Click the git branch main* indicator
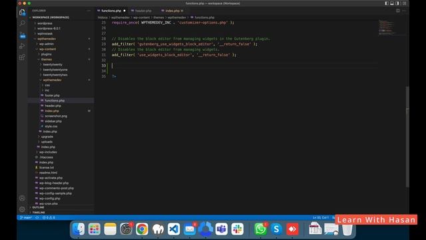This screenshot has width=426, height=240. click(26, 217)
